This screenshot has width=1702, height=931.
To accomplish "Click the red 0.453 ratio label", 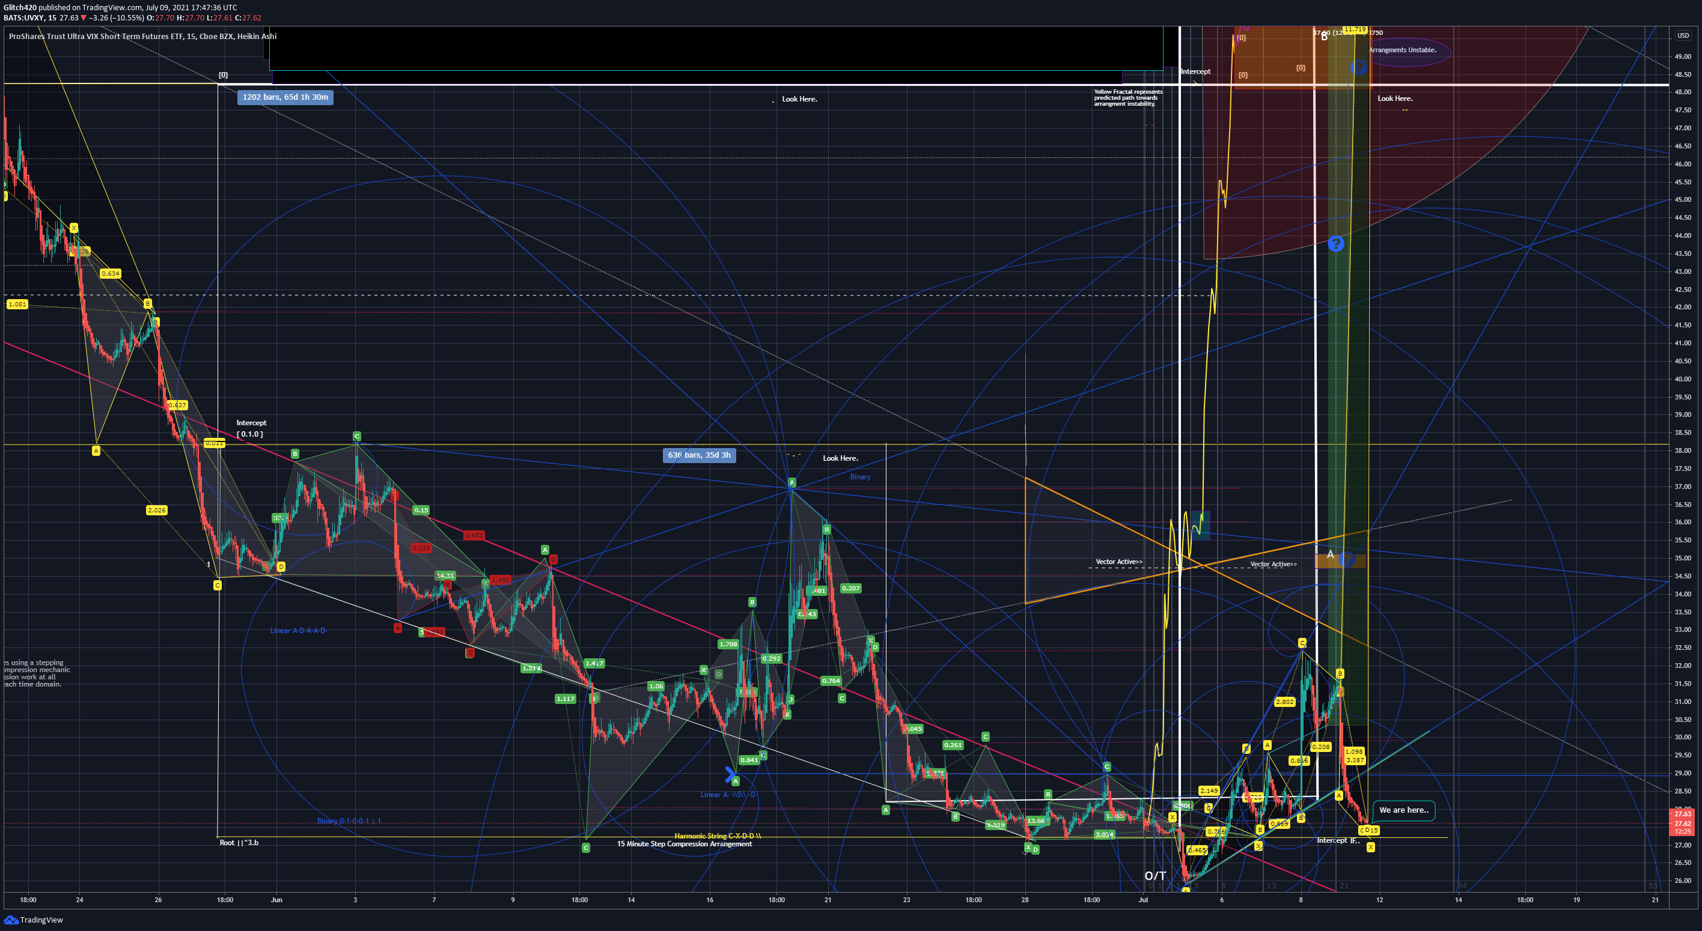I will pos(474,536).
